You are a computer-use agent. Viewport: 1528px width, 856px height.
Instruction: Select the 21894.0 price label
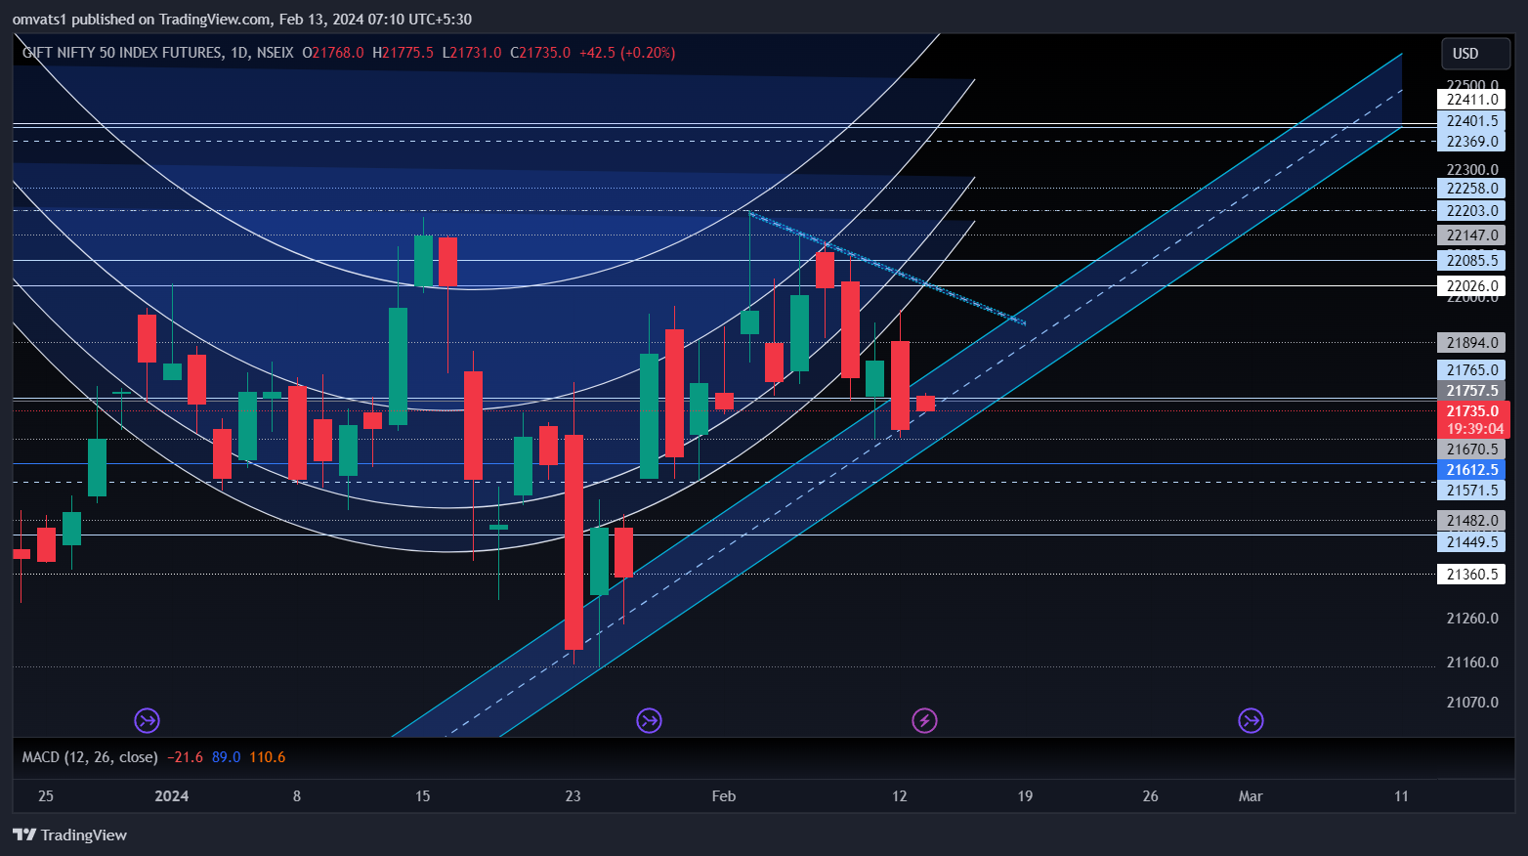click(x=1471, y=343)
